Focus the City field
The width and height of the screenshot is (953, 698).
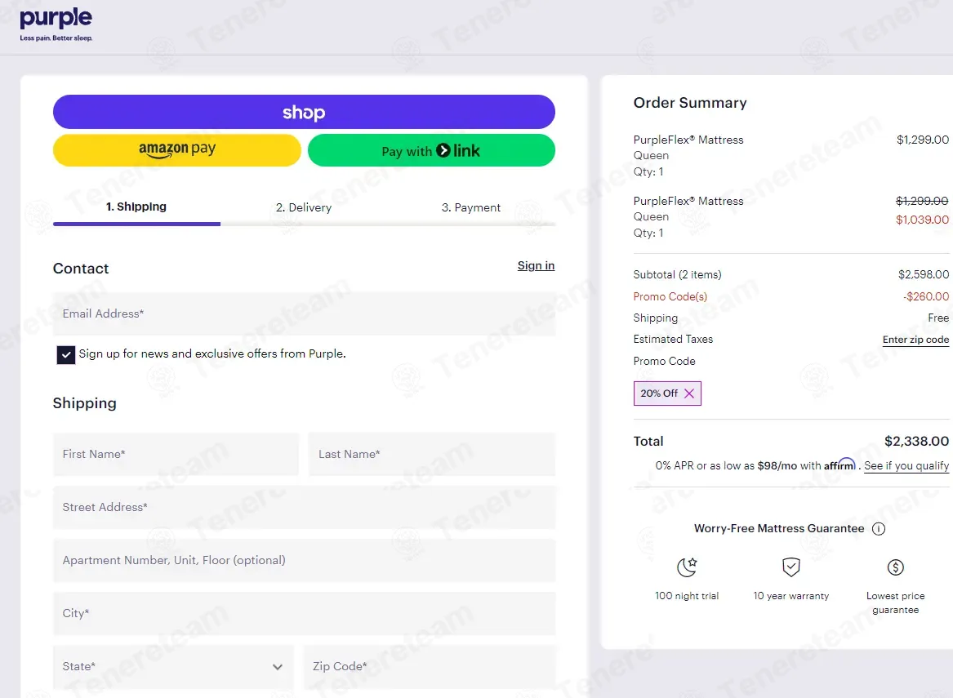pos(304,614)
